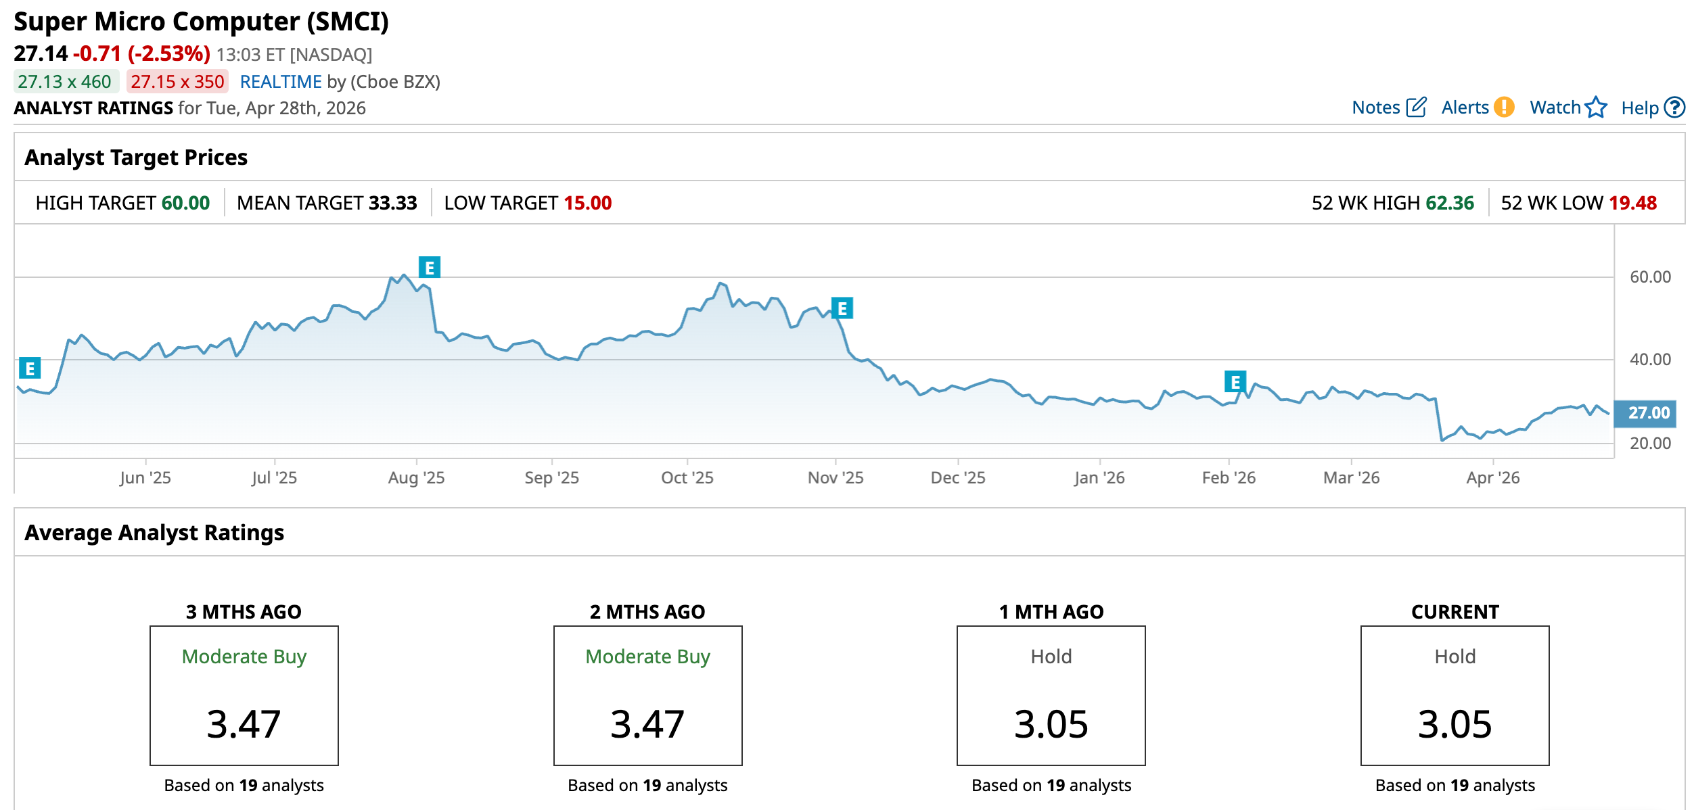
Task: Click the red ask price 27.15 x 350
Action: (x=177, y=82)
